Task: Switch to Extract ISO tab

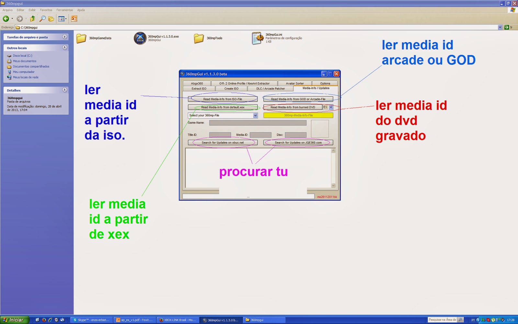Action: 199,88
